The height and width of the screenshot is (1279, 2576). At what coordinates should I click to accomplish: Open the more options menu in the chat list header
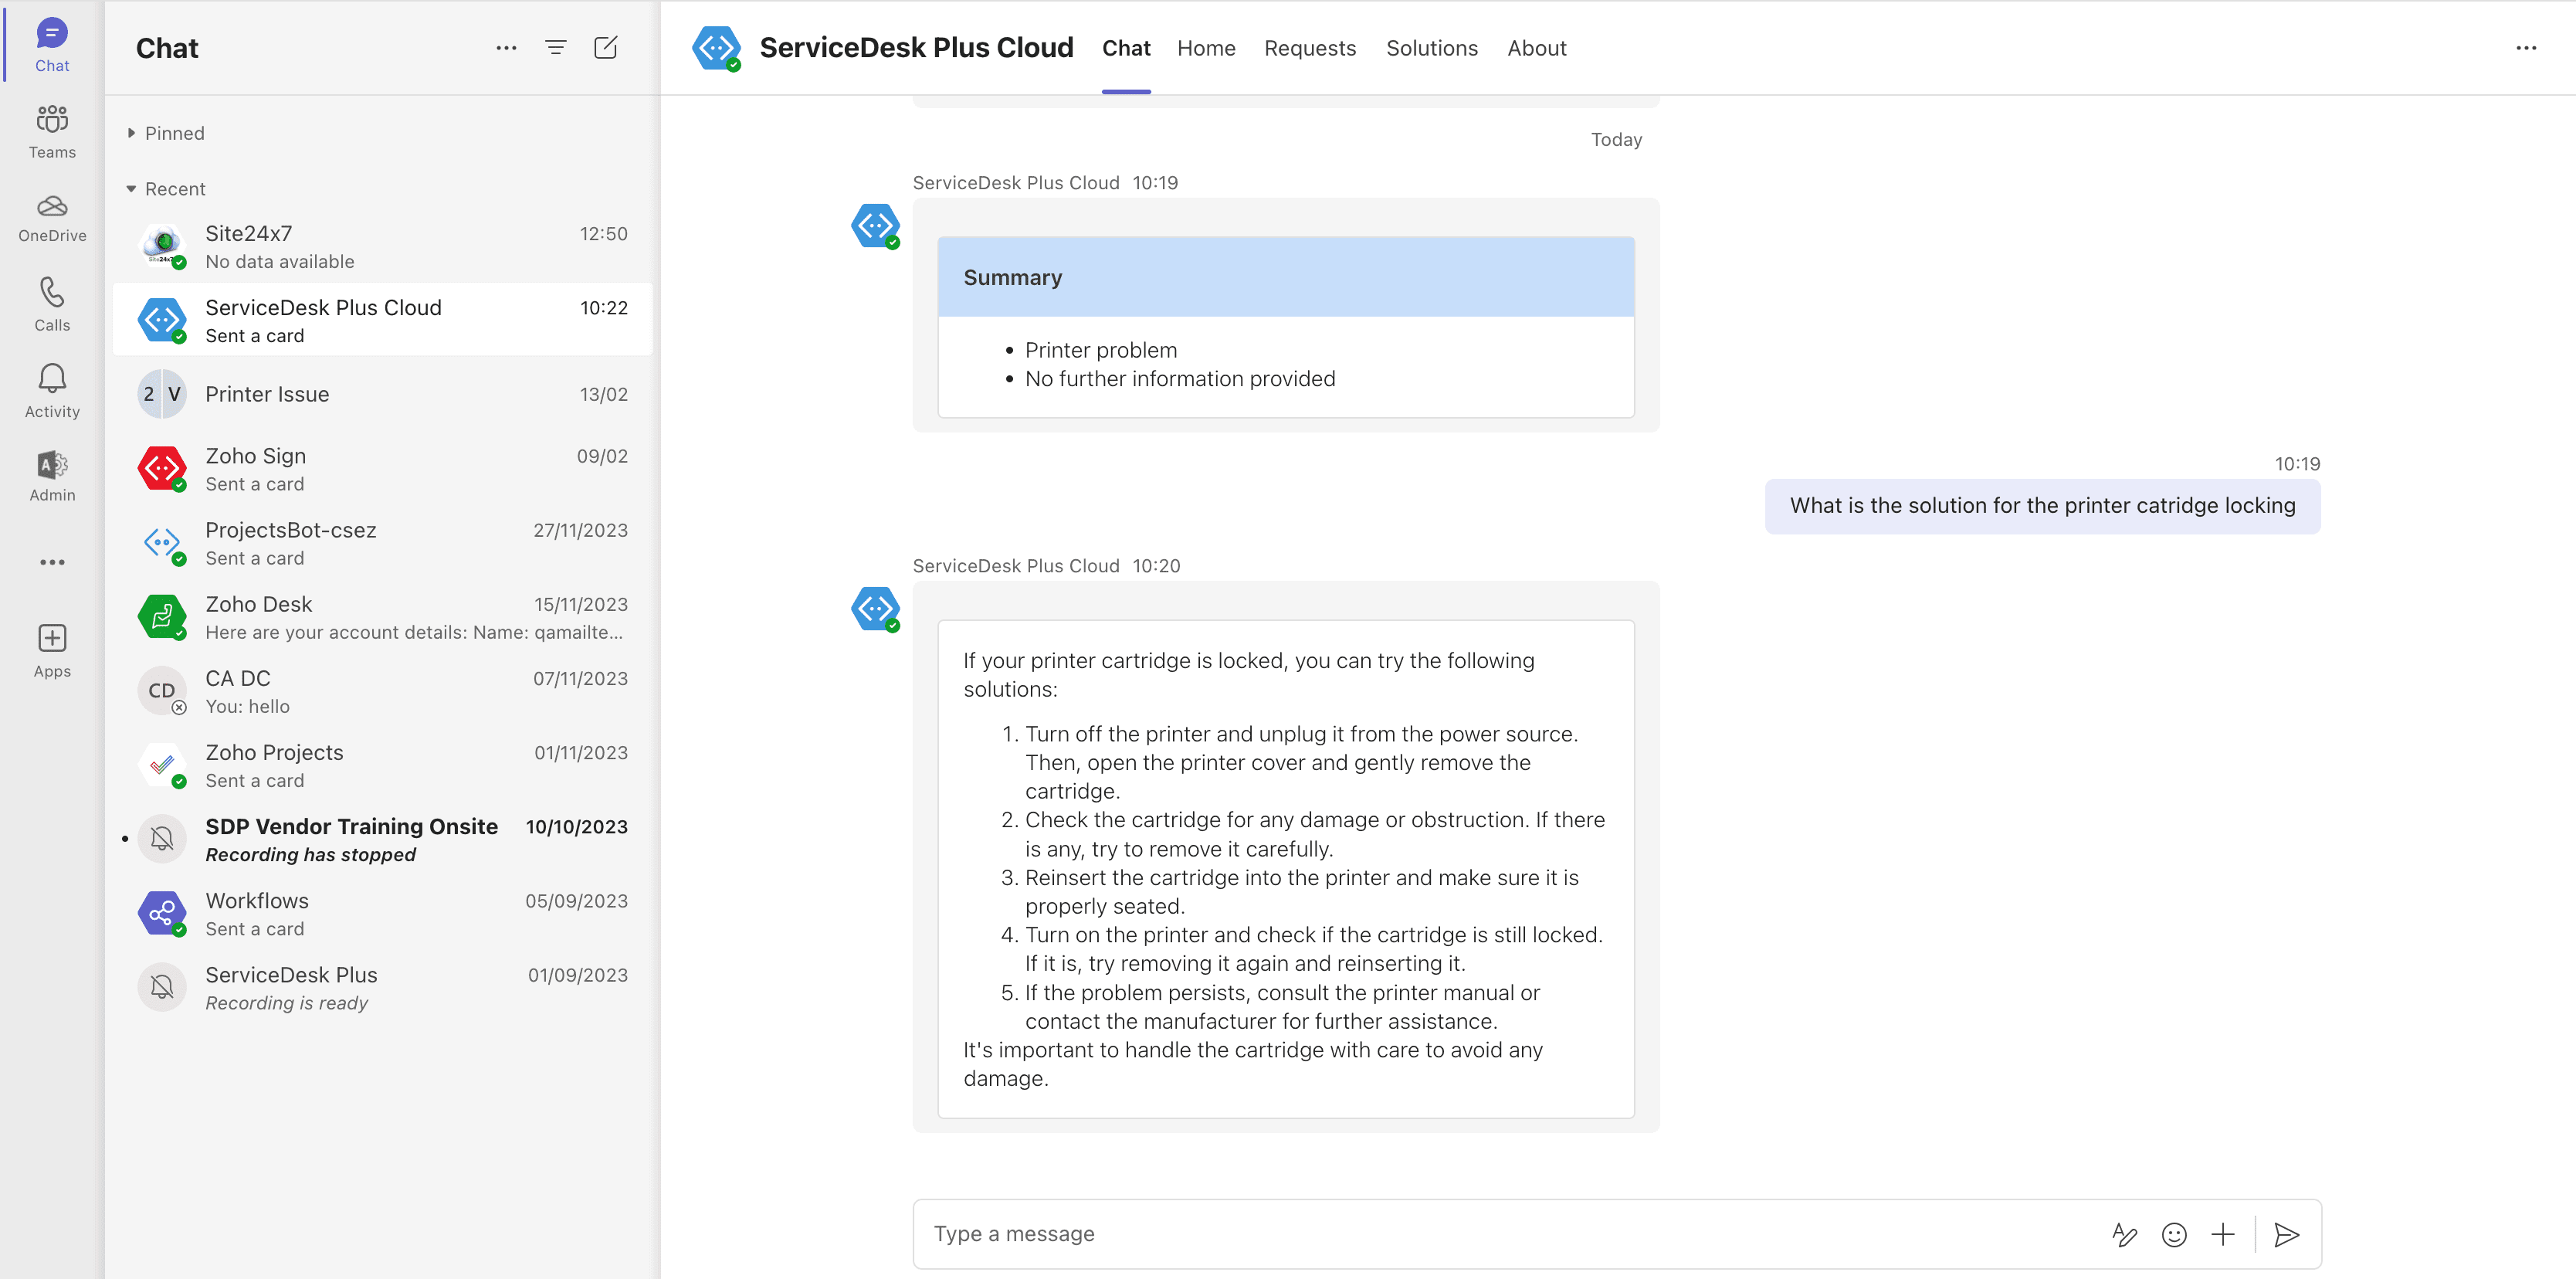coord(506,47)
